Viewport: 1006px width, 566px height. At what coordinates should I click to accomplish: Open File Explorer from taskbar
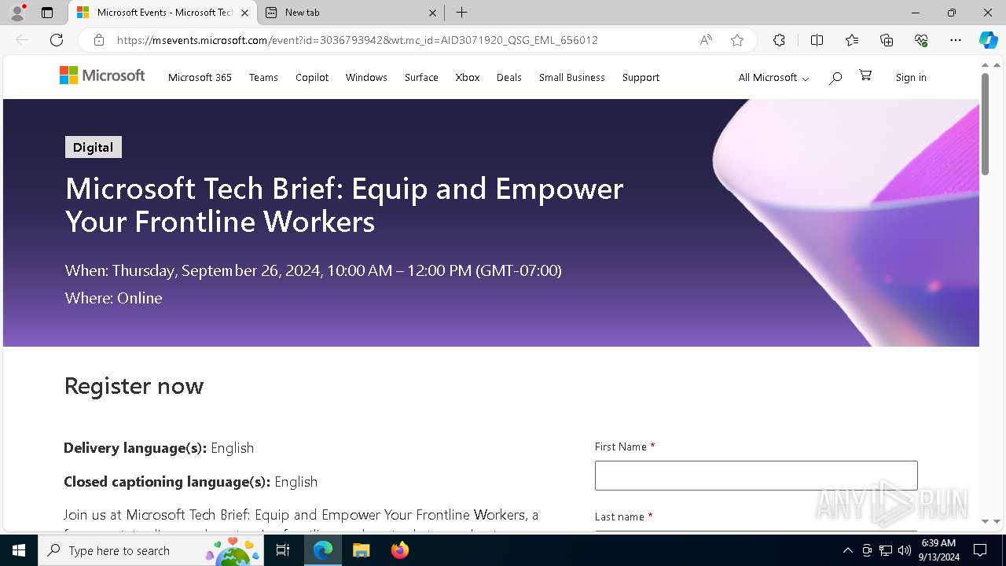click(x=361, y=550)
